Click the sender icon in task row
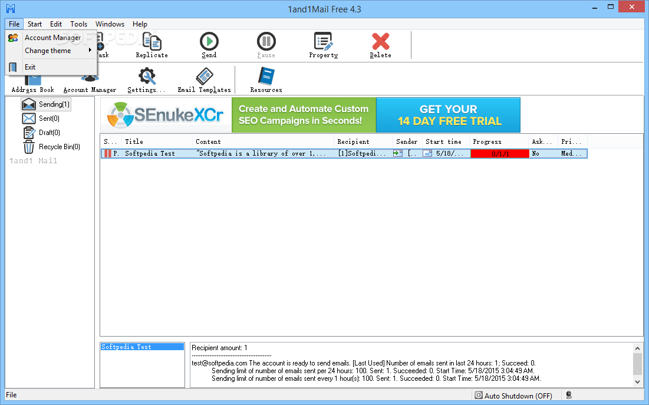This screenshot has height=405, width=649. tap(398, 154)
